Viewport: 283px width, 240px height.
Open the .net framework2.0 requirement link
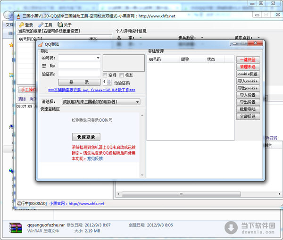pos(92,90)
